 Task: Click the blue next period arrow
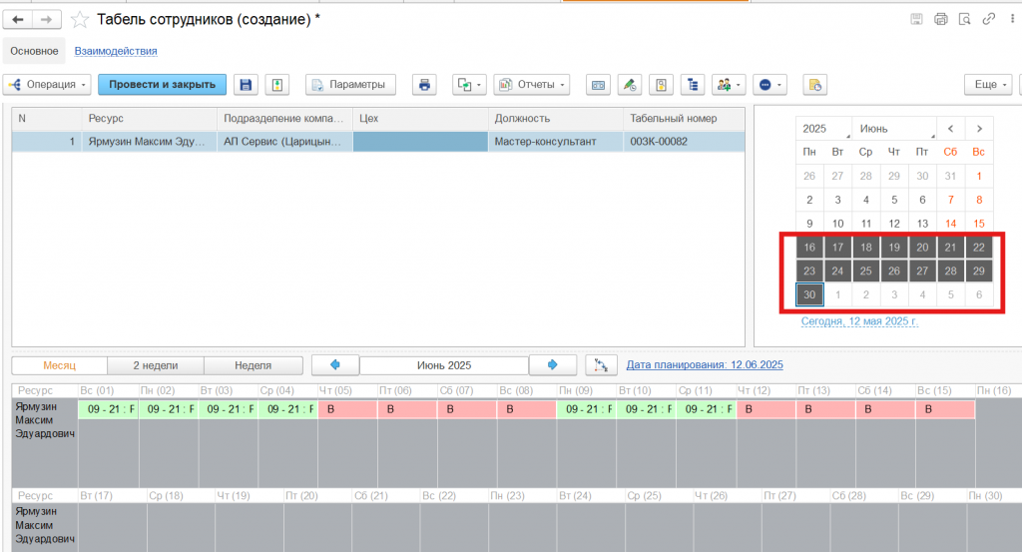552,365
